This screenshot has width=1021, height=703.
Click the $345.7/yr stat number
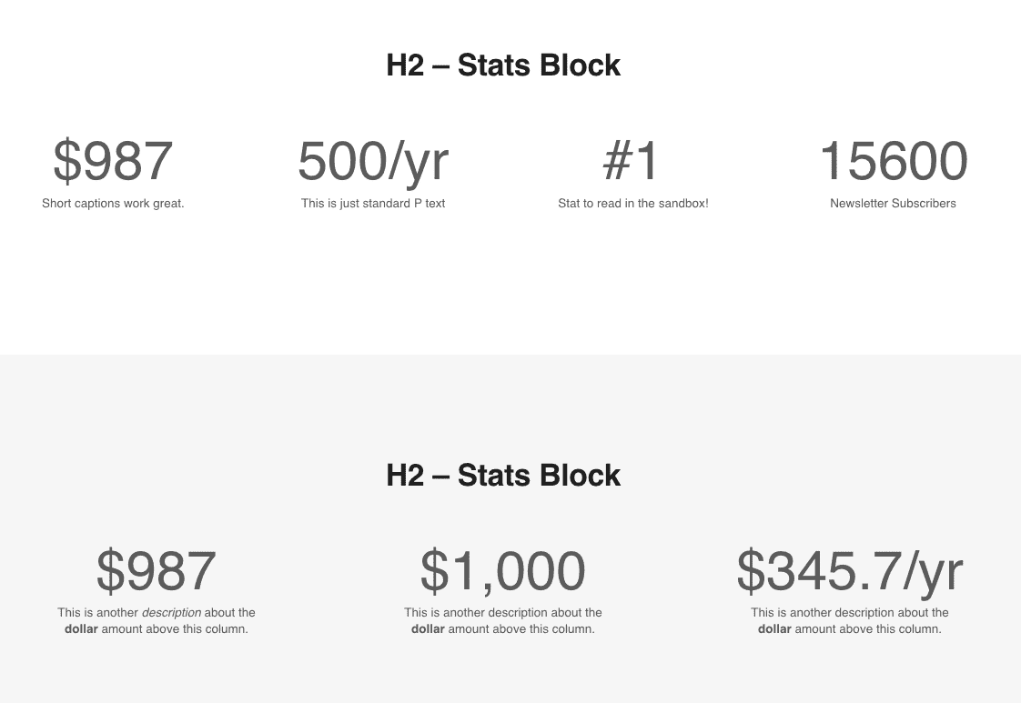point(849,571)
